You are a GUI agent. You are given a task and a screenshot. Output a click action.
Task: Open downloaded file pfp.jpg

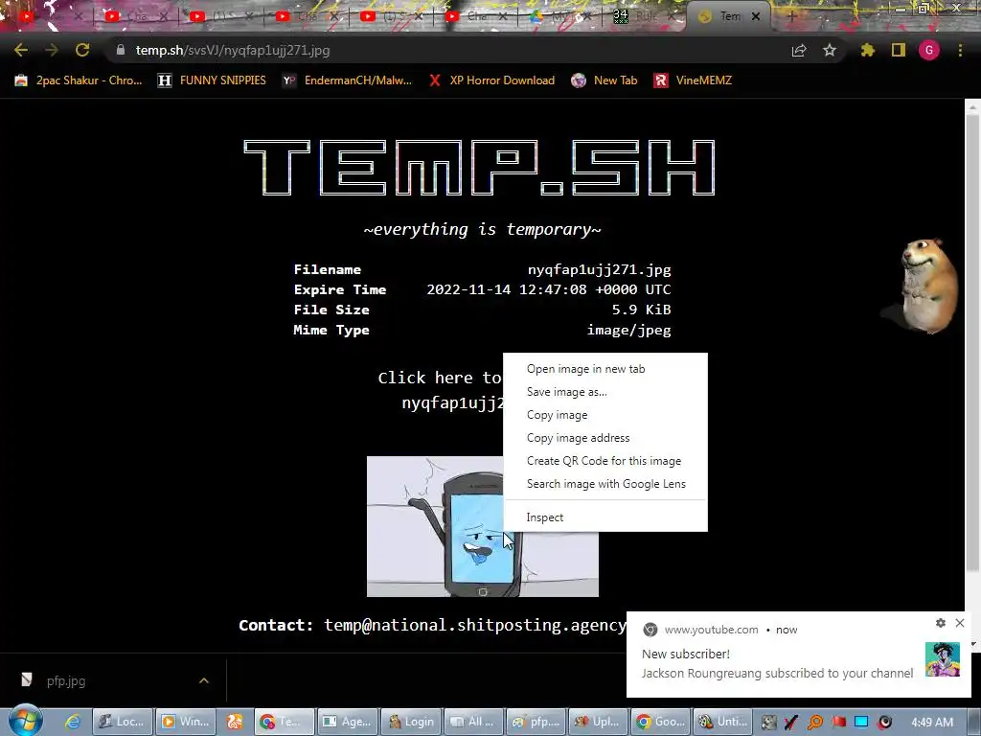coord(66,681)
